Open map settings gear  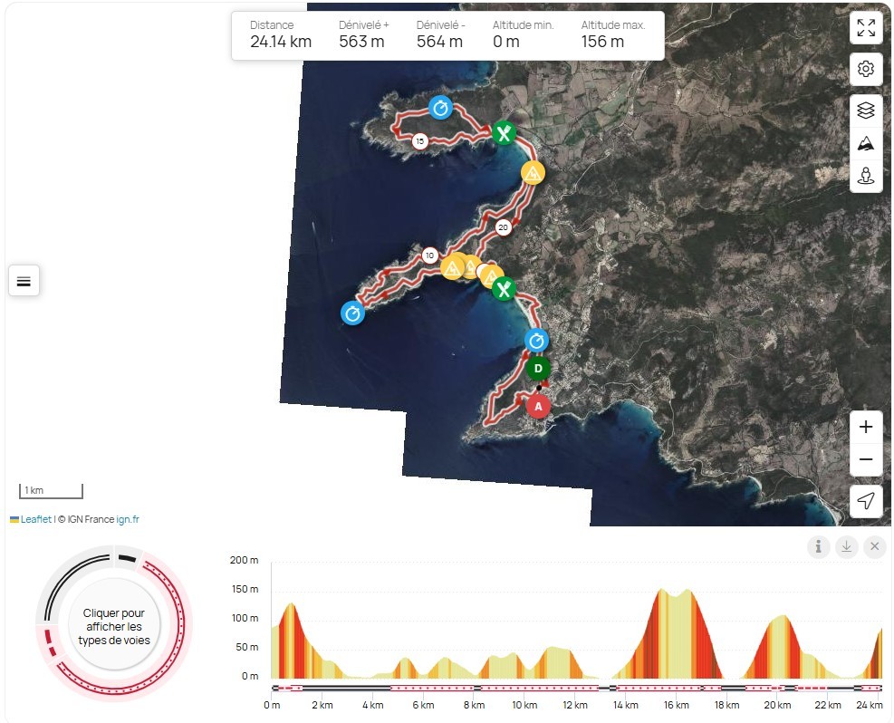pyautogui.click(x=866, y=69)
